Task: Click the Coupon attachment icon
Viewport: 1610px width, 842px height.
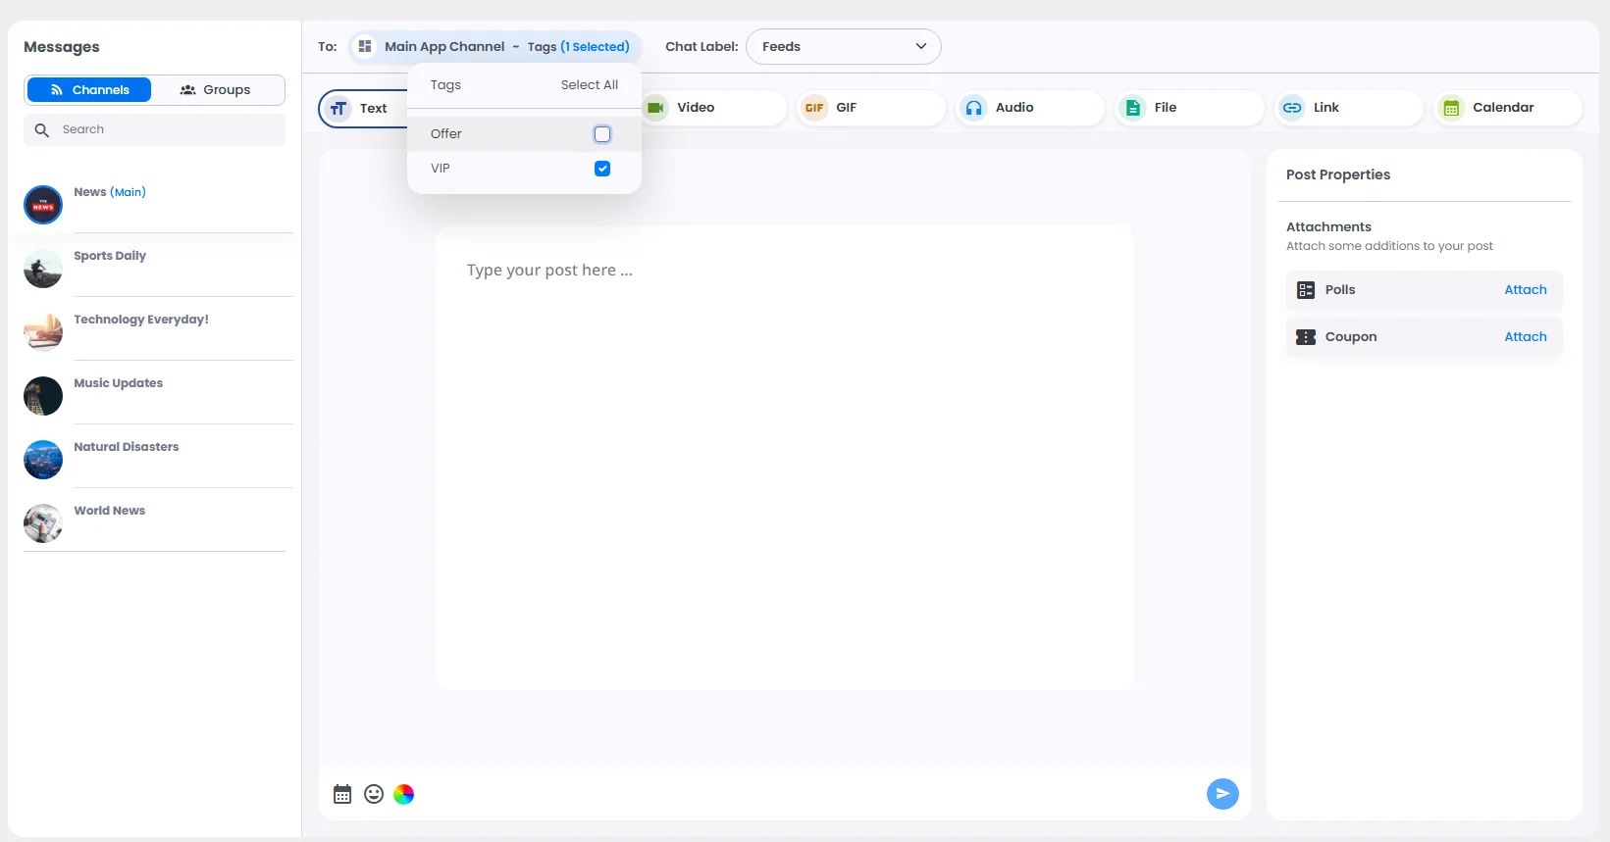Action: (x=1306, y=337)
